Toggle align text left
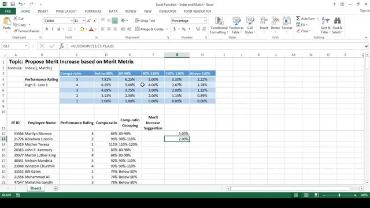The image size is (370, 208). [x=103, y=29]
